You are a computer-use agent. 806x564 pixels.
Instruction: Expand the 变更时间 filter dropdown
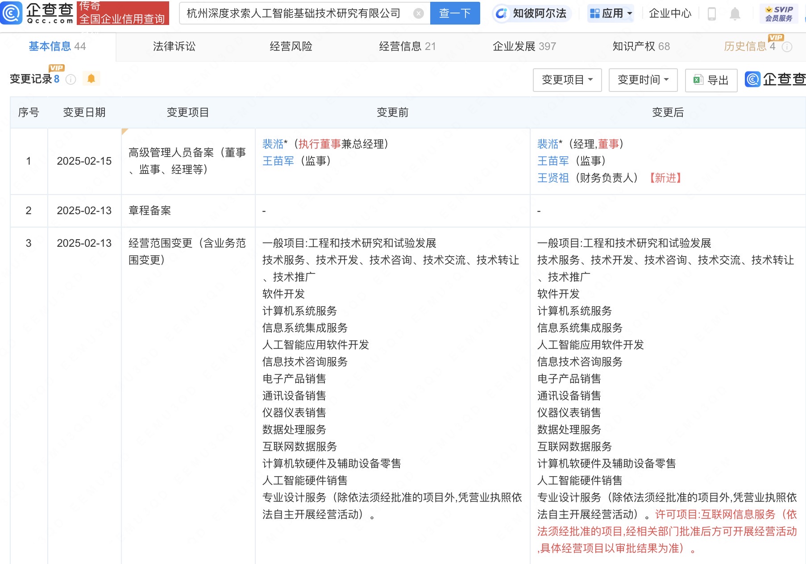[643, 80]
